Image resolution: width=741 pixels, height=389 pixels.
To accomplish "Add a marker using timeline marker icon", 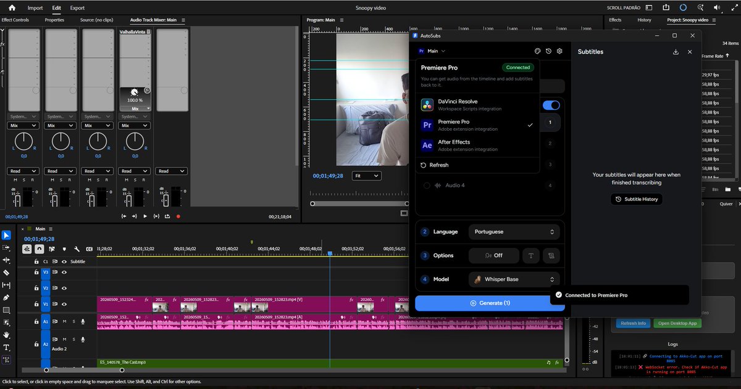I will [64, 249].
